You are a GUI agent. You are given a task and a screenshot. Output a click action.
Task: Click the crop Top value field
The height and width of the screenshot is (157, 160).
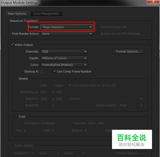[x=25, y=130]
